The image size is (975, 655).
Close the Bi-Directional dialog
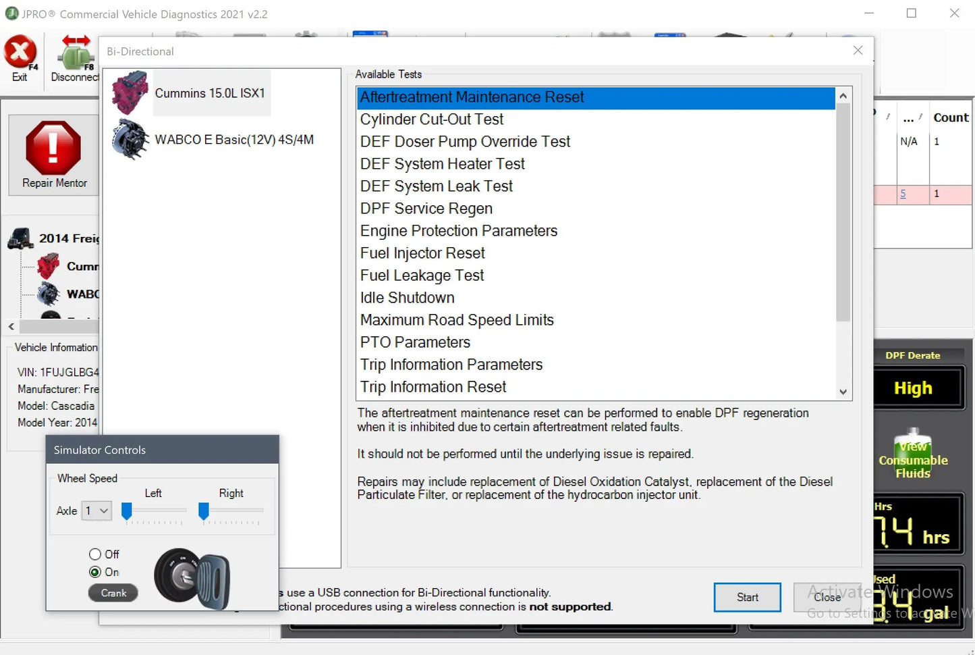[858, 50]
